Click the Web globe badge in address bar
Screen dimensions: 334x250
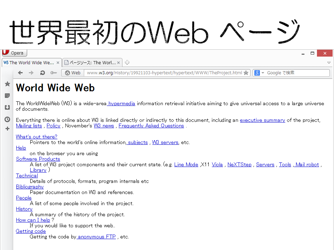(x=73, y=73)
